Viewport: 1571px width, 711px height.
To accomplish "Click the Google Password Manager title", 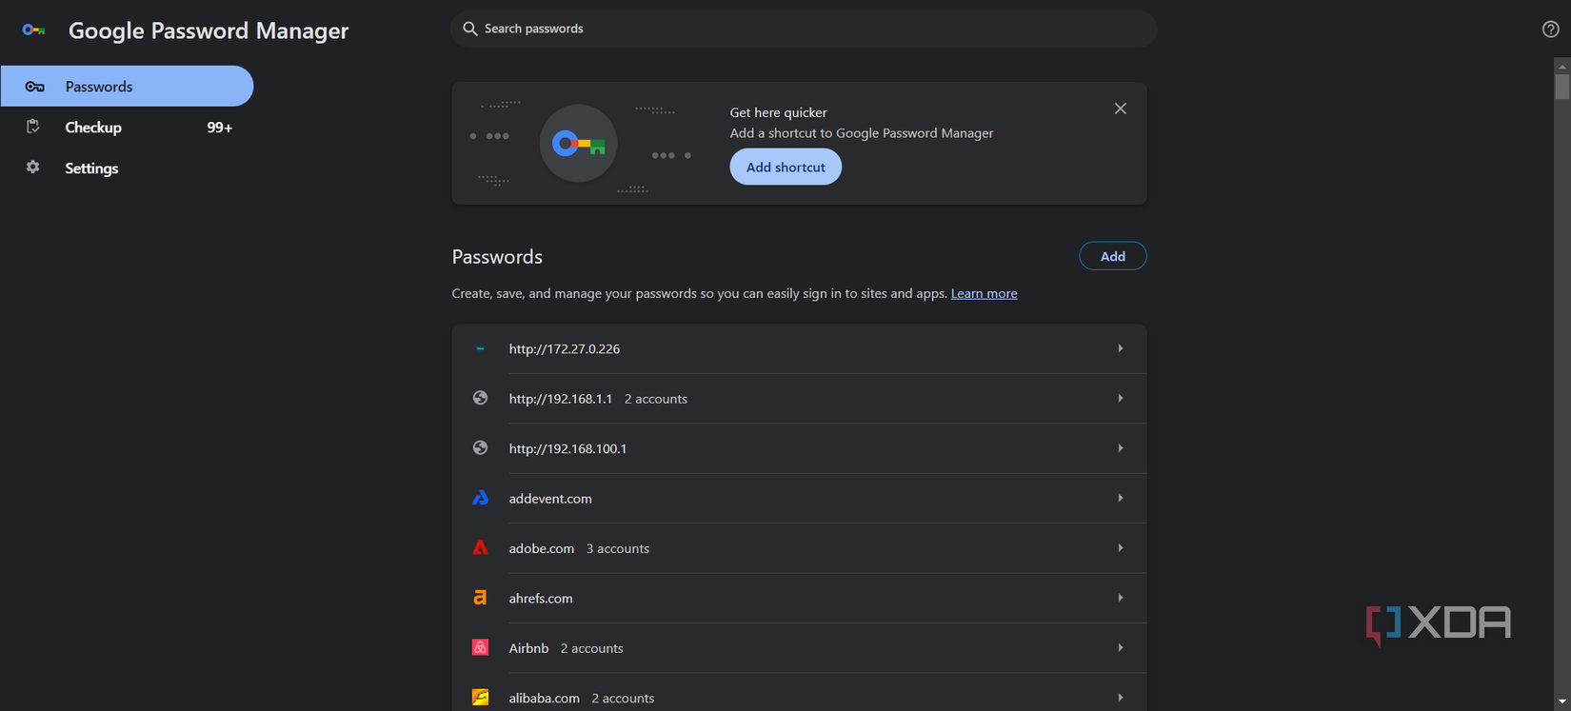I will (x=209, y=30).
